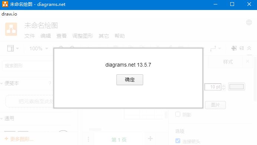Click the application icon in title bar

click(x=5, y=4)
